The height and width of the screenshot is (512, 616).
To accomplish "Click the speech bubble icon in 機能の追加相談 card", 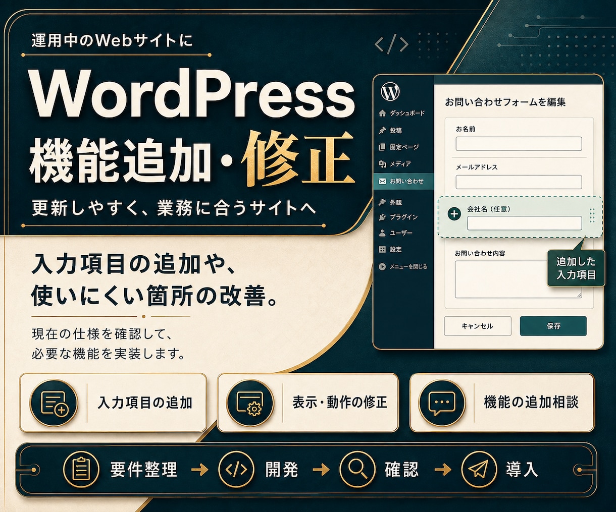I will [x=442, y=403].
